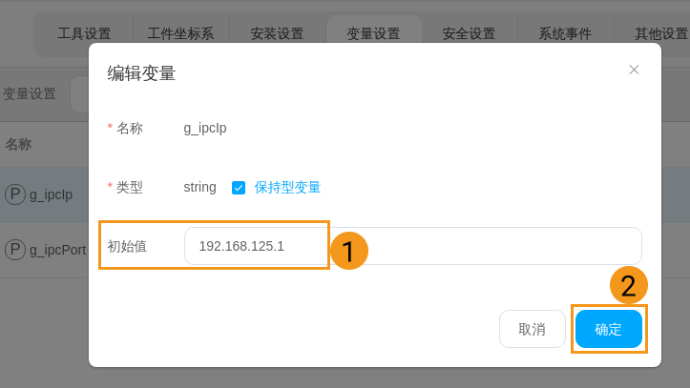
Task: Click the 名称 column header
Action: click(x=18, y=145)
